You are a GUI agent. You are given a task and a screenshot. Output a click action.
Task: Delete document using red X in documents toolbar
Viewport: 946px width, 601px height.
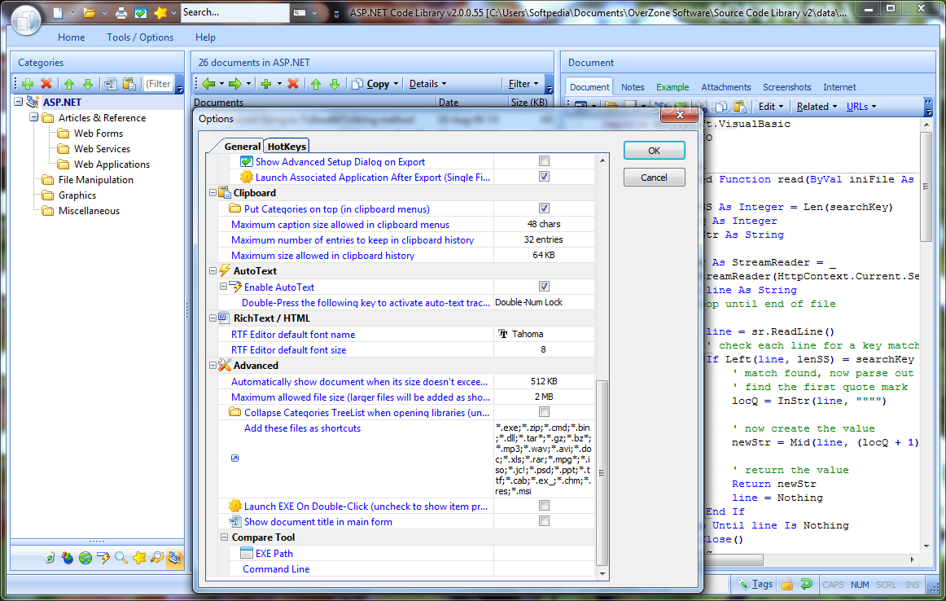coord(293,84)
